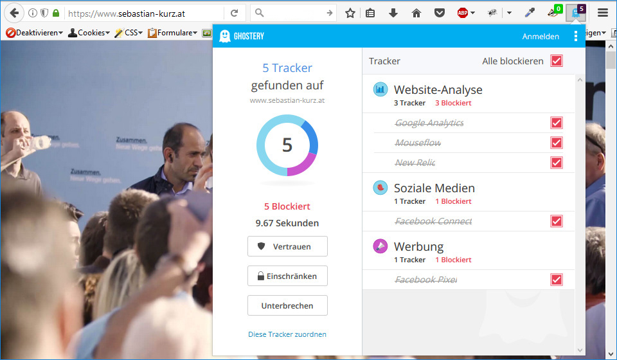Select the Facebook Pixel tracker name

coord(425,280)
